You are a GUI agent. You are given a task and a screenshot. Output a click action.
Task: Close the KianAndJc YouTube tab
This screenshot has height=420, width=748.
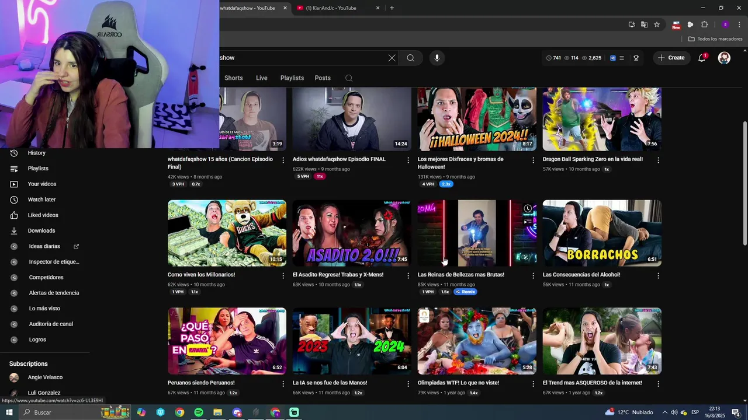pyautogui.click(x=378, y=8)
